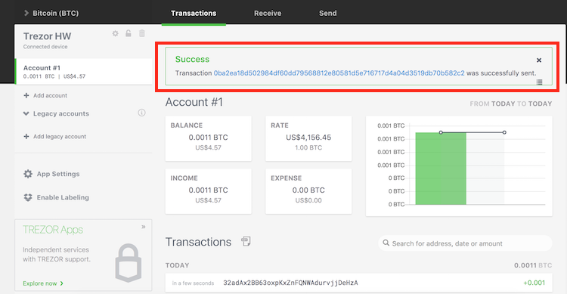Click the second TODAY in date range

541,104
